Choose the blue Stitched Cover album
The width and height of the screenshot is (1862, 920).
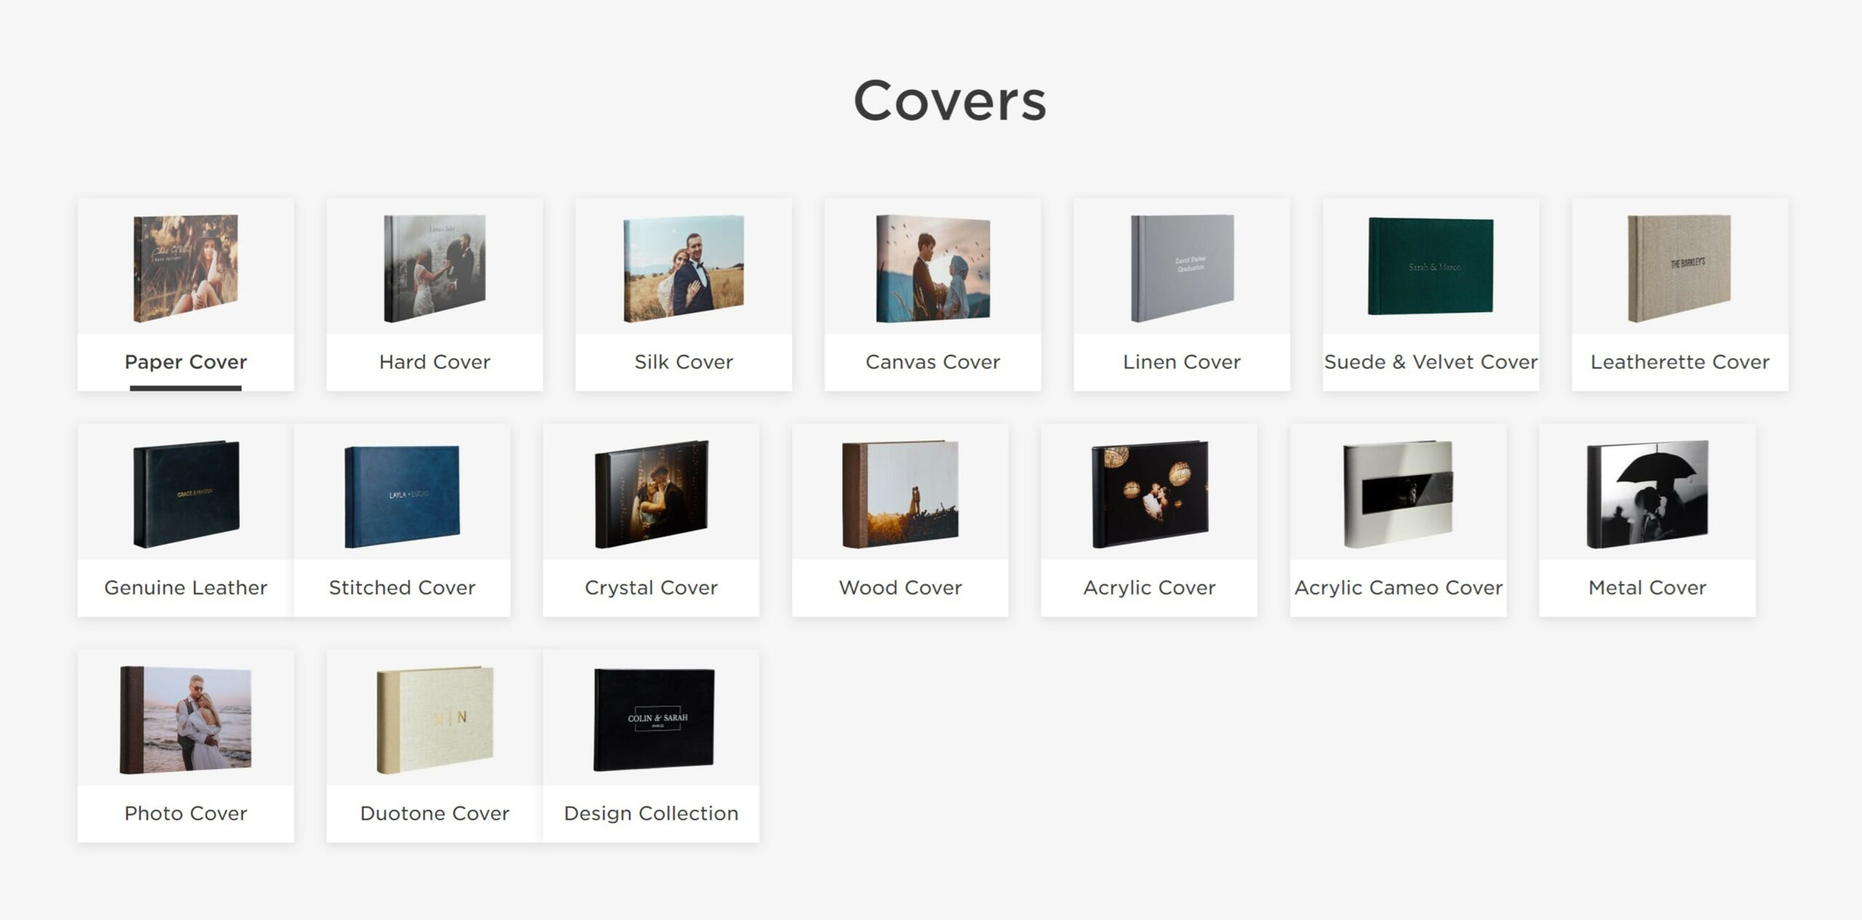[x=401, y=496]
